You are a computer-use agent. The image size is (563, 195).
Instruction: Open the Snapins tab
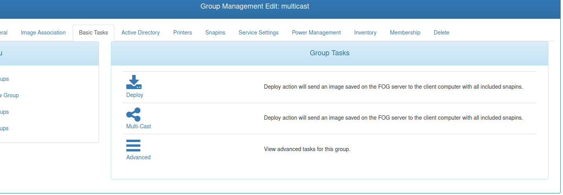(215, 33)
